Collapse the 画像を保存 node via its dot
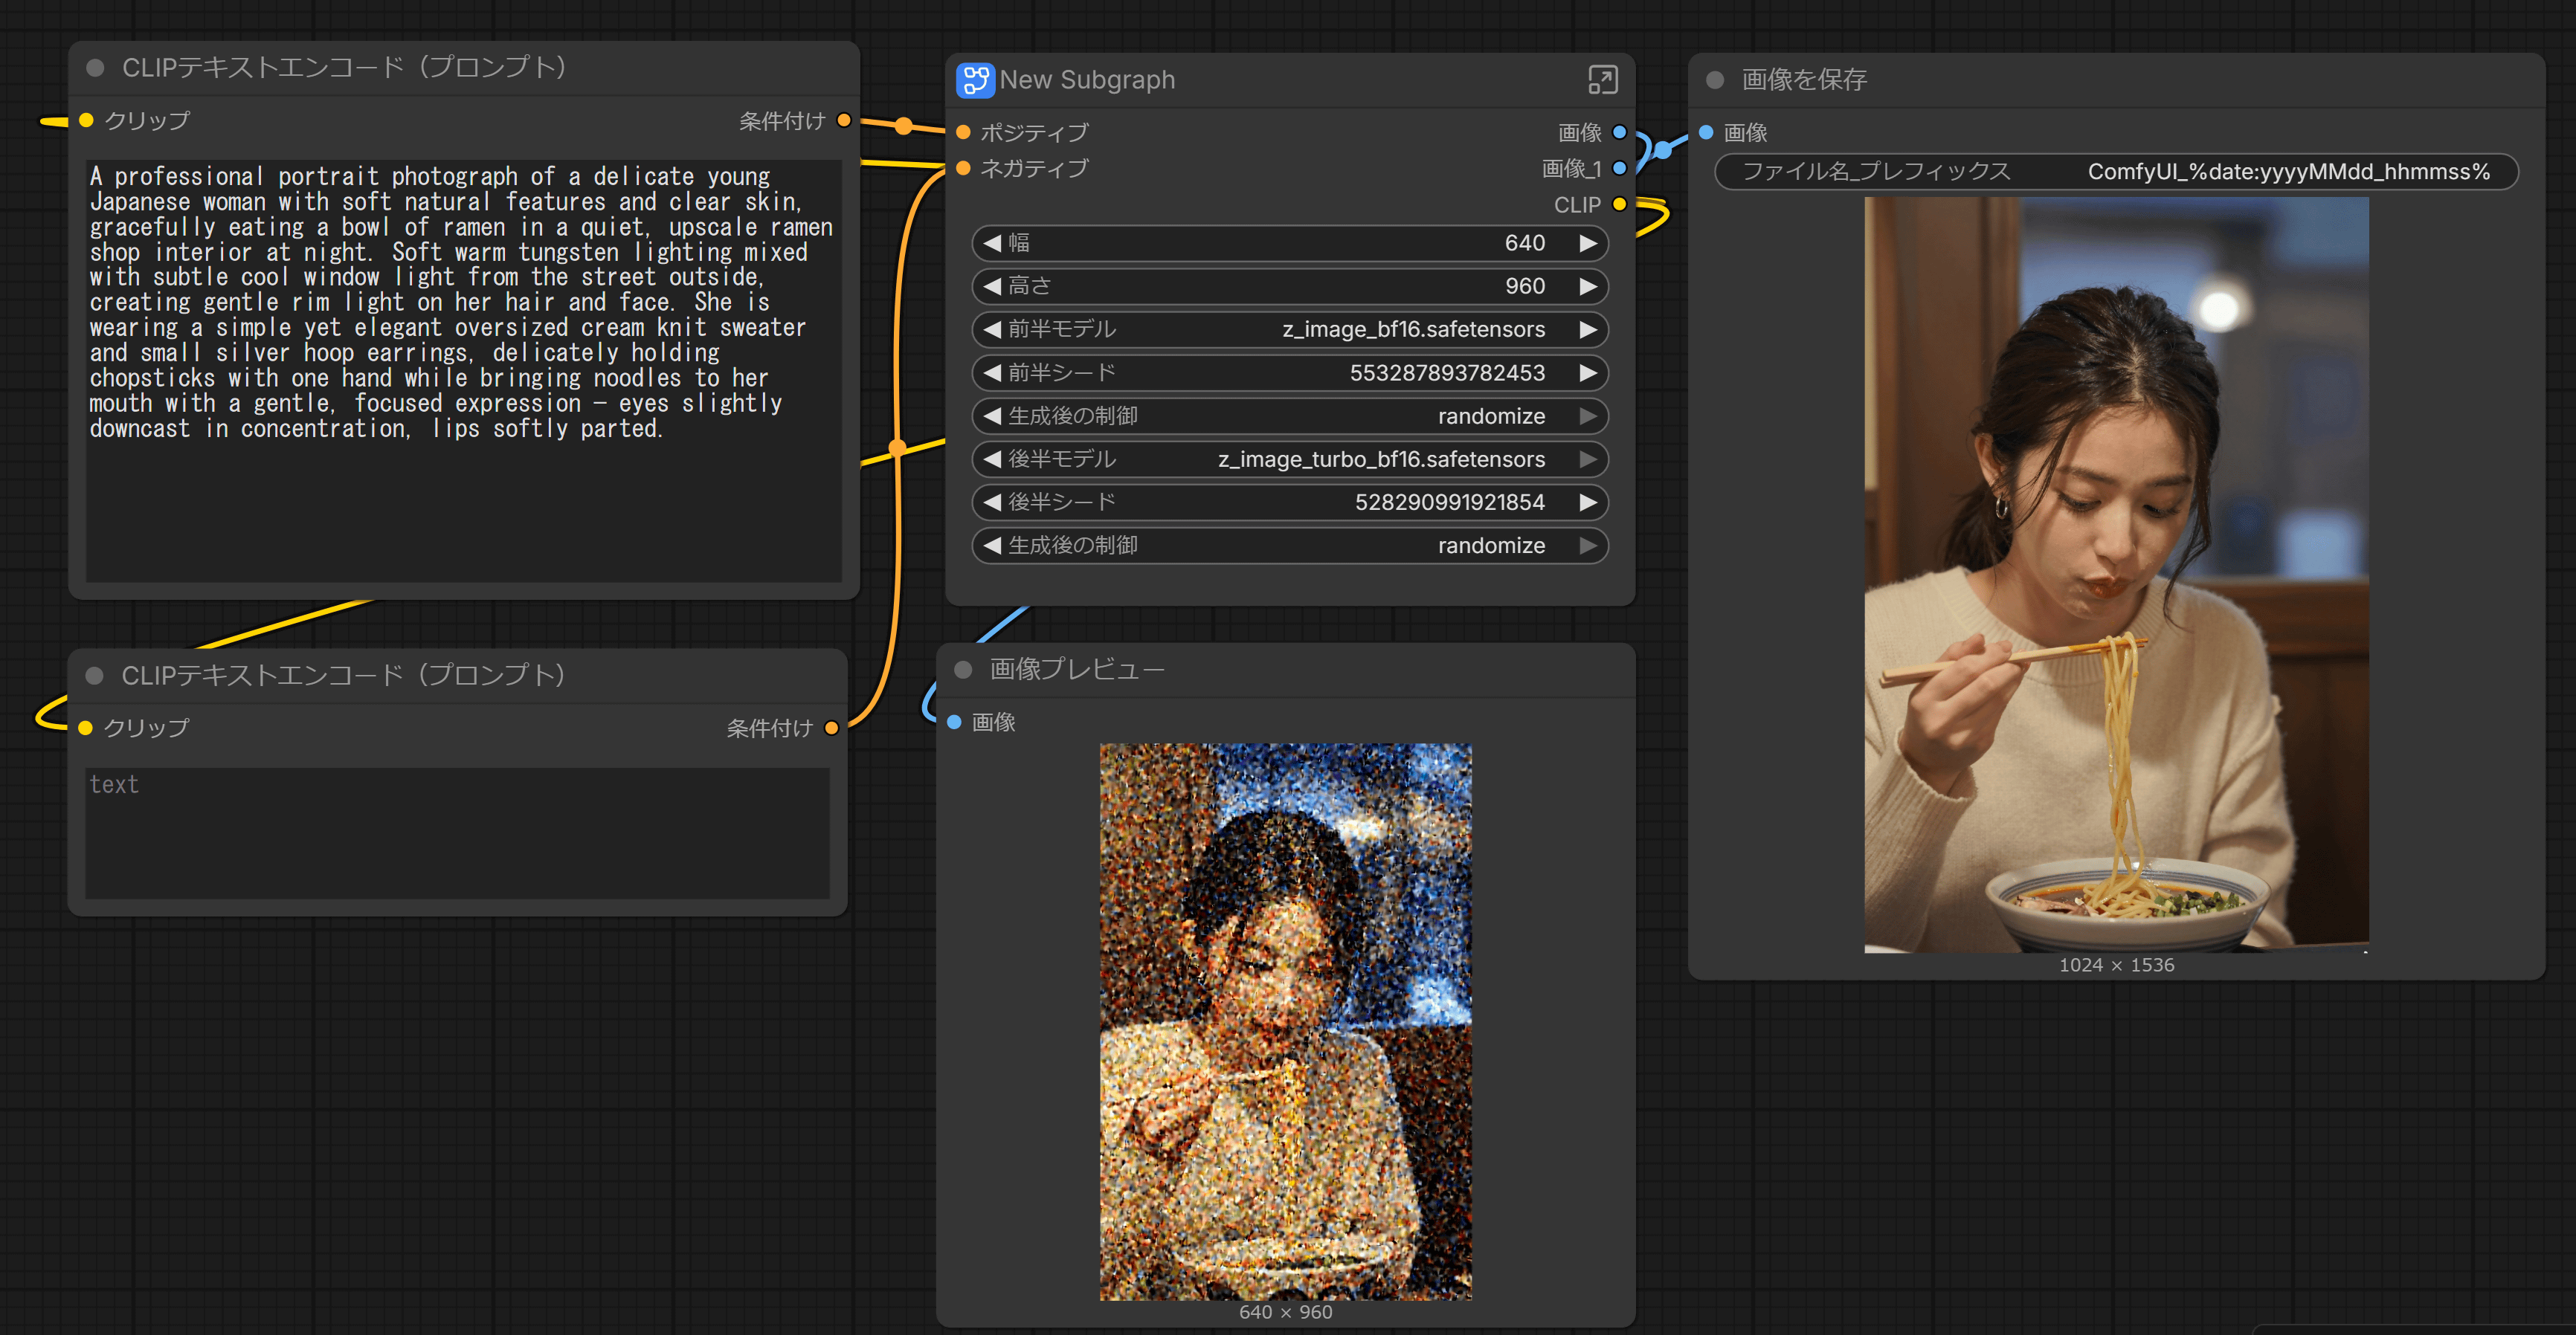 click(1715, 80)
